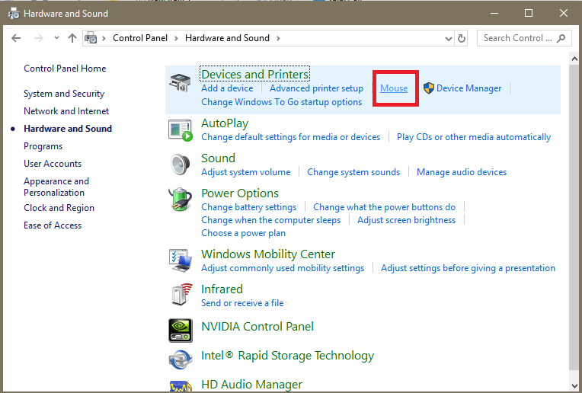Select Hardware and Sound in breadcrumb
The height and width of the screenshot is (393, 582).
pyautogui.click(x=227, y=38)
